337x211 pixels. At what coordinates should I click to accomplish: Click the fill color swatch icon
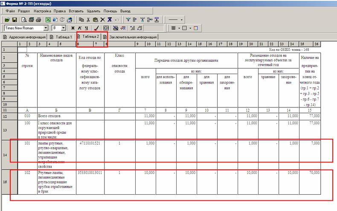pyautogui.click(x=196, y=28)
